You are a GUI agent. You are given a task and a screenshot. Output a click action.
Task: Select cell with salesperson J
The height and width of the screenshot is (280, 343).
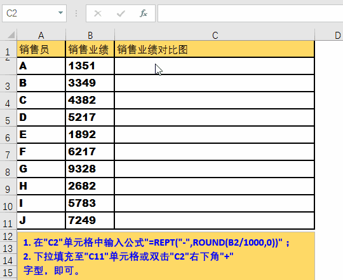click(x=41, y=220)
